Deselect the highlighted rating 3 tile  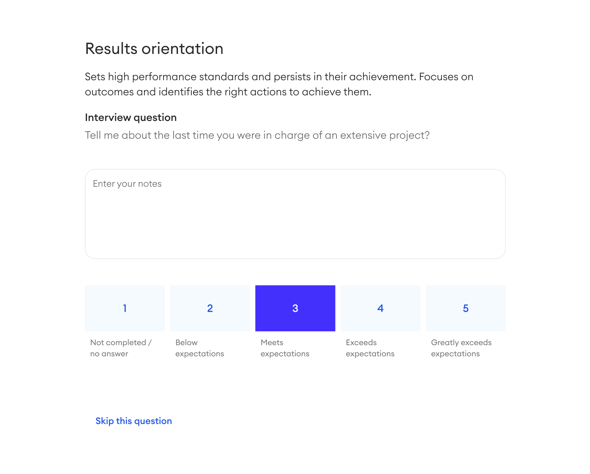click(295, 308)
